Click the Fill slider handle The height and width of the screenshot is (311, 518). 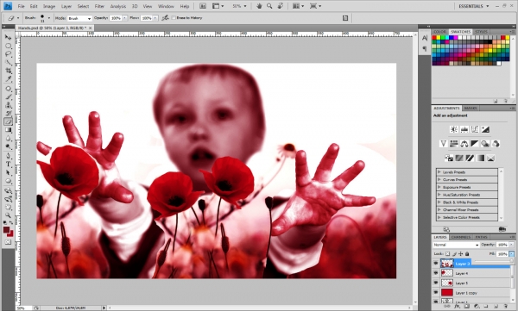511,260
